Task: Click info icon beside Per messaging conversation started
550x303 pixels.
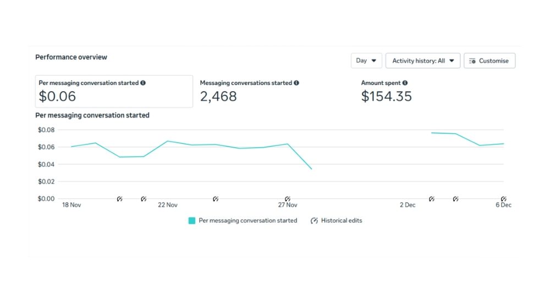Action: coord(143,83)
